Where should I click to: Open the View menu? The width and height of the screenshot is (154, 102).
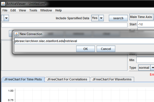pyautogui.click(x=22, y=10)
